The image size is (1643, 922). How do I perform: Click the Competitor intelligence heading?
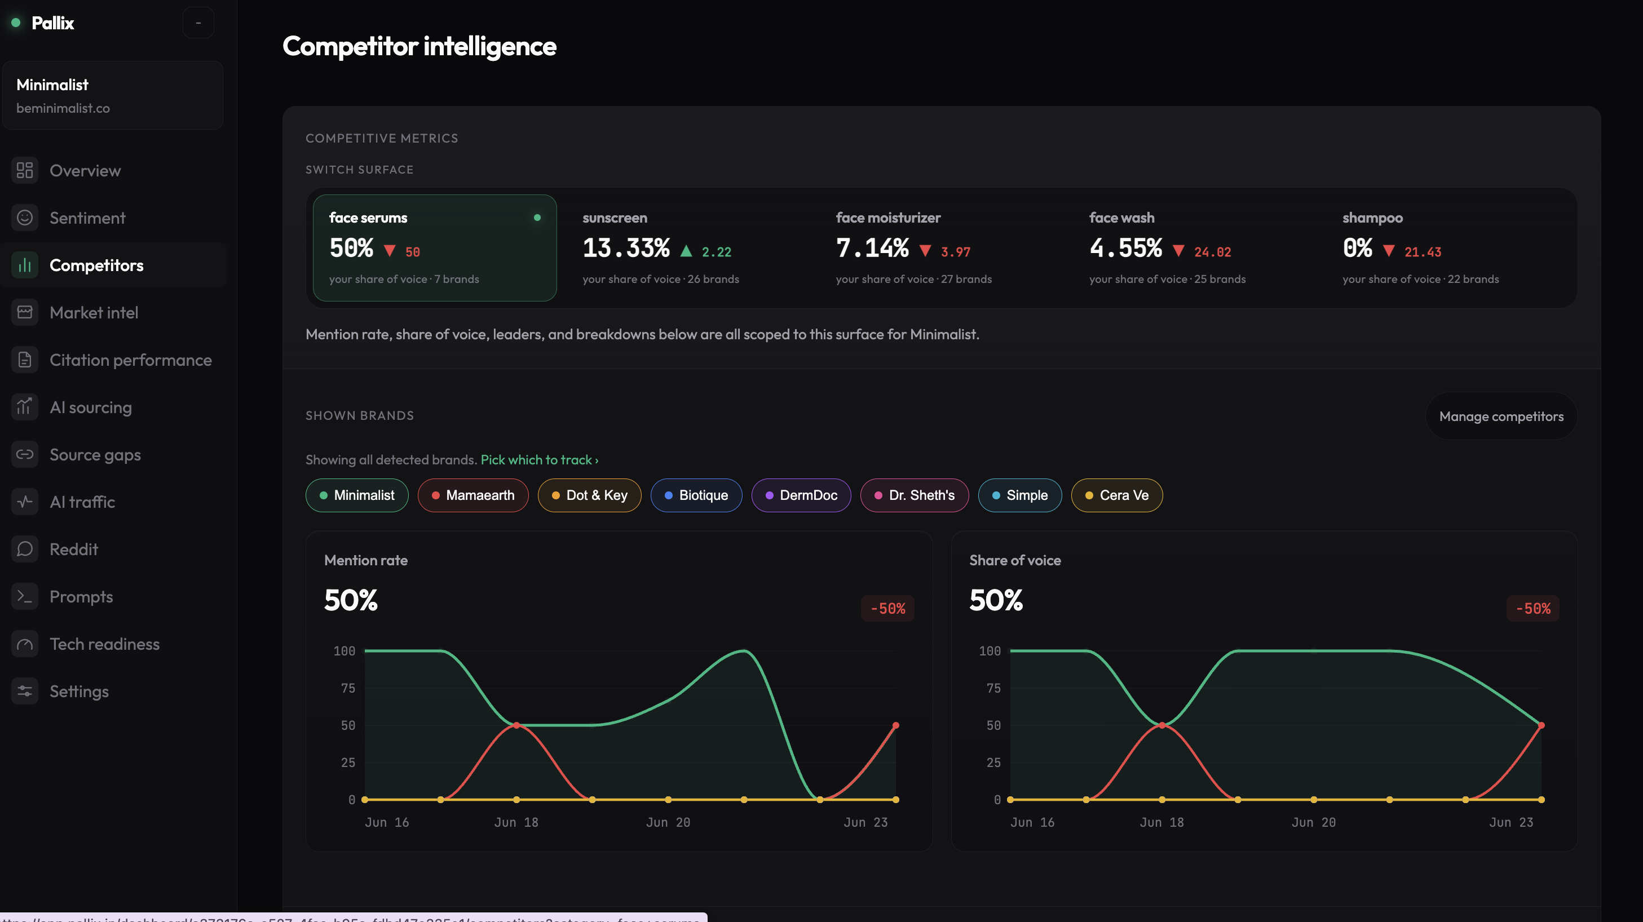pyautogui.click(x=419, y=46)
